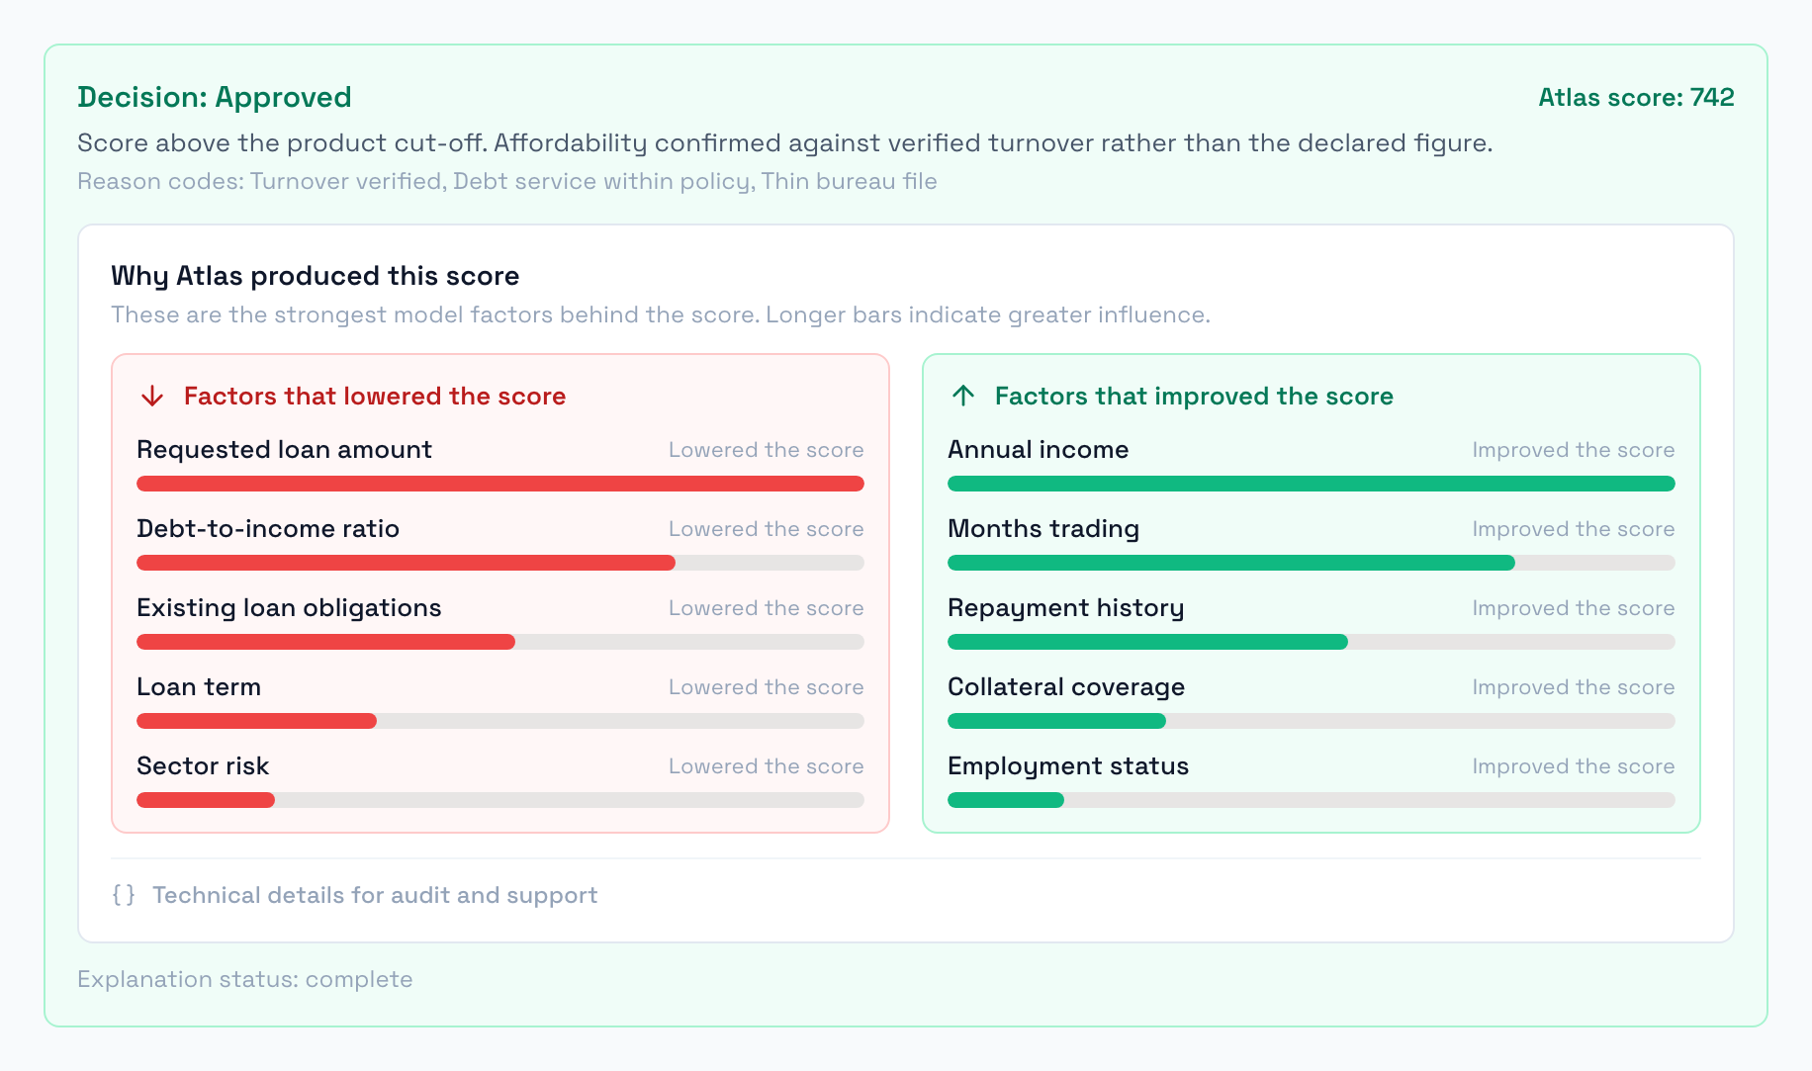Click the up arrow icon beside improved factors
Viewport: 1812px width, 1071px height.
point(963,397)
